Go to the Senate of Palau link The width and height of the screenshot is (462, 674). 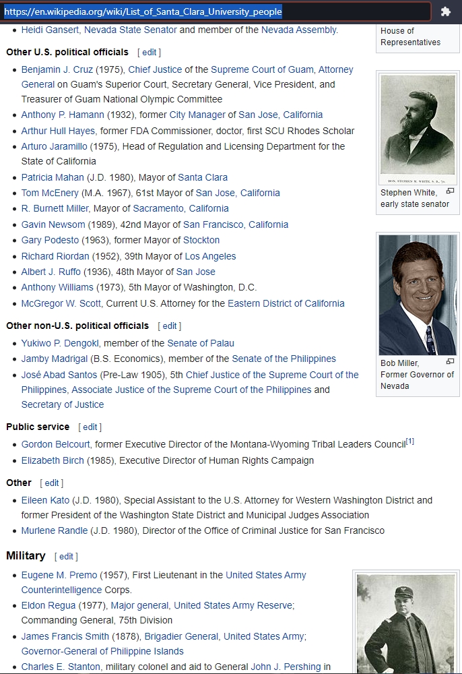(201, 344)
